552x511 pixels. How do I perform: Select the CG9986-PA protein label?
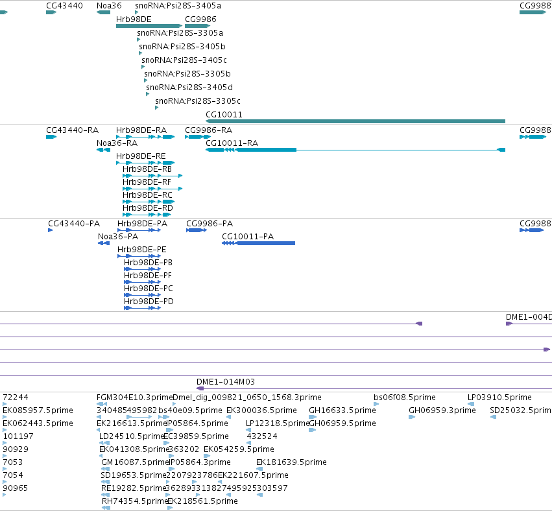pos(210,224)
